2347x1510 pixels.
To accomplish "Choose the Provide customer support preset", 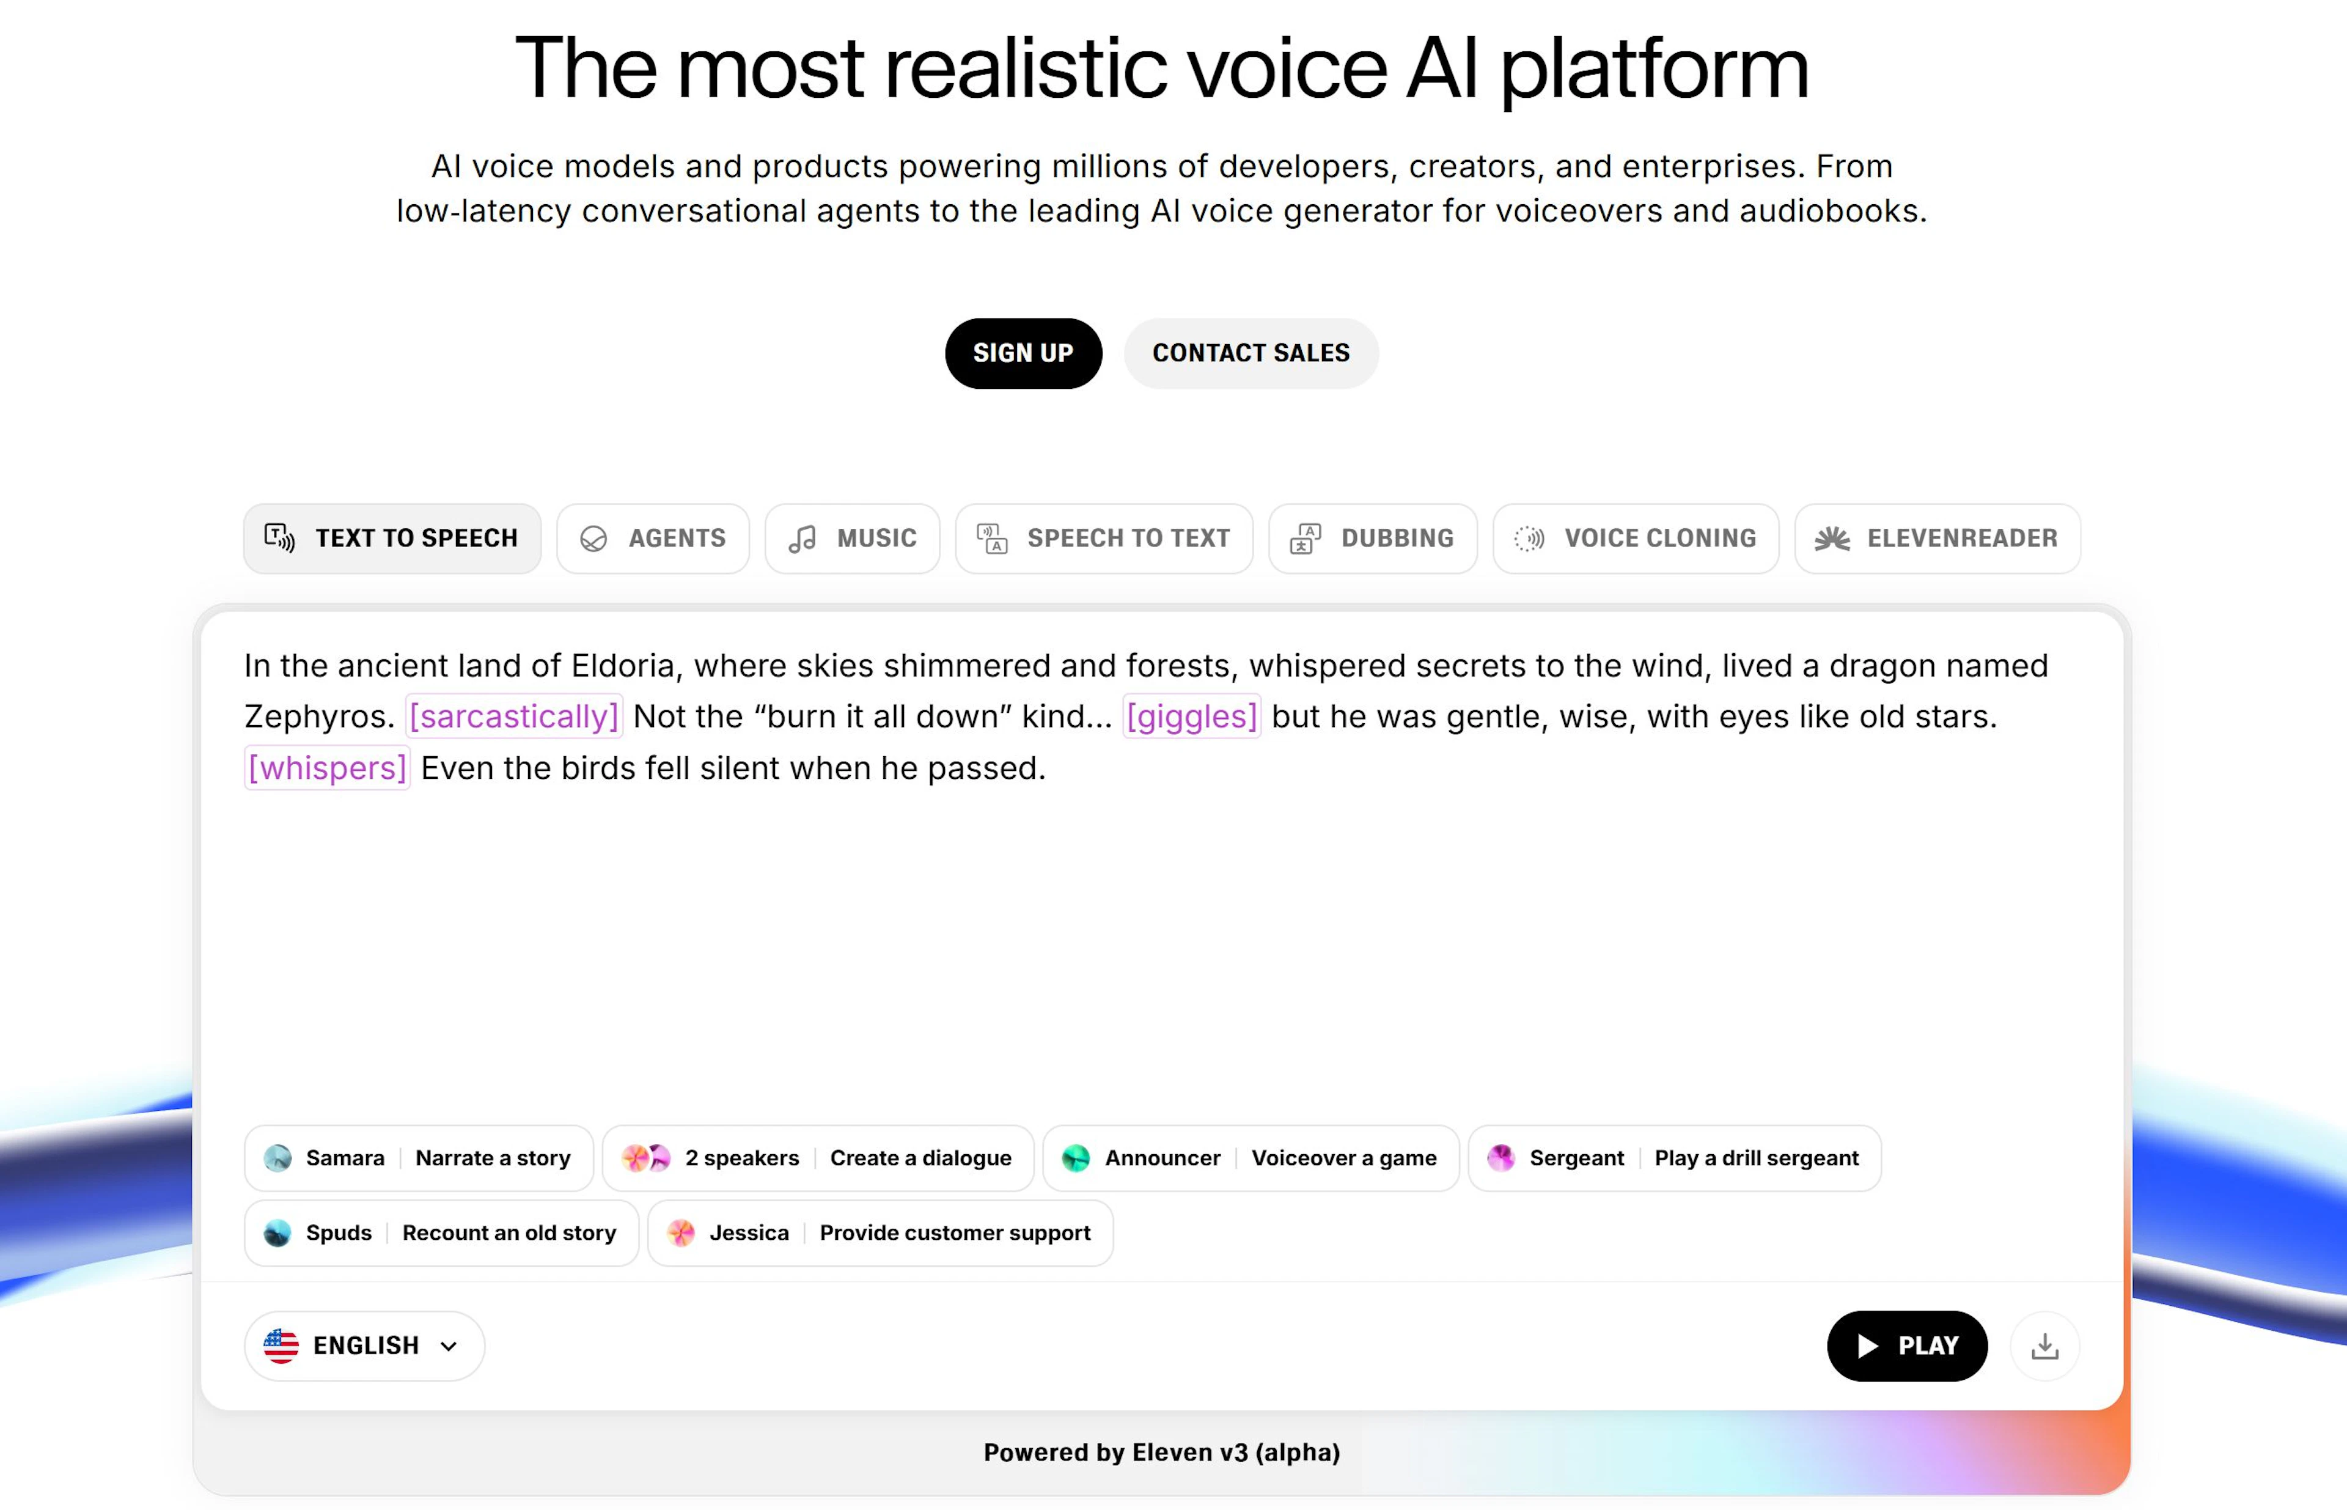I will coord(954,1232).
